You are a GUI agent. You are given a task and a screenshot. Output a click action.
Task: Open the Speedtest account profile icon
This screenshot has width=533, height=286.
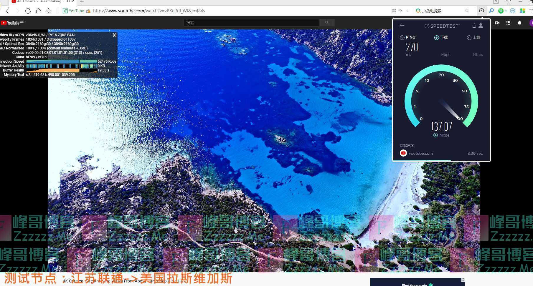(x=481, y=26)
